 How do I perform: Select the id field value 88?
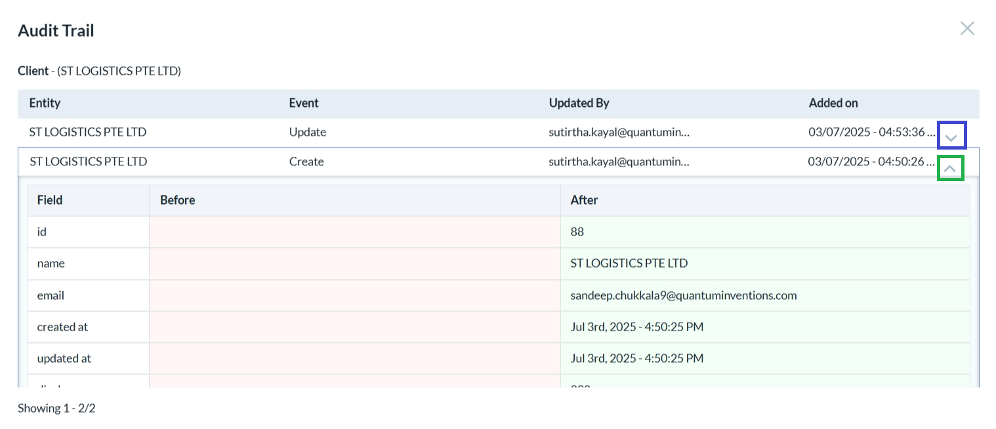pos(577,232)
